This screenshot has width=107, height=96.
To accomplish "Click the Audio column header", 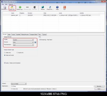I will tap(69, 13).
